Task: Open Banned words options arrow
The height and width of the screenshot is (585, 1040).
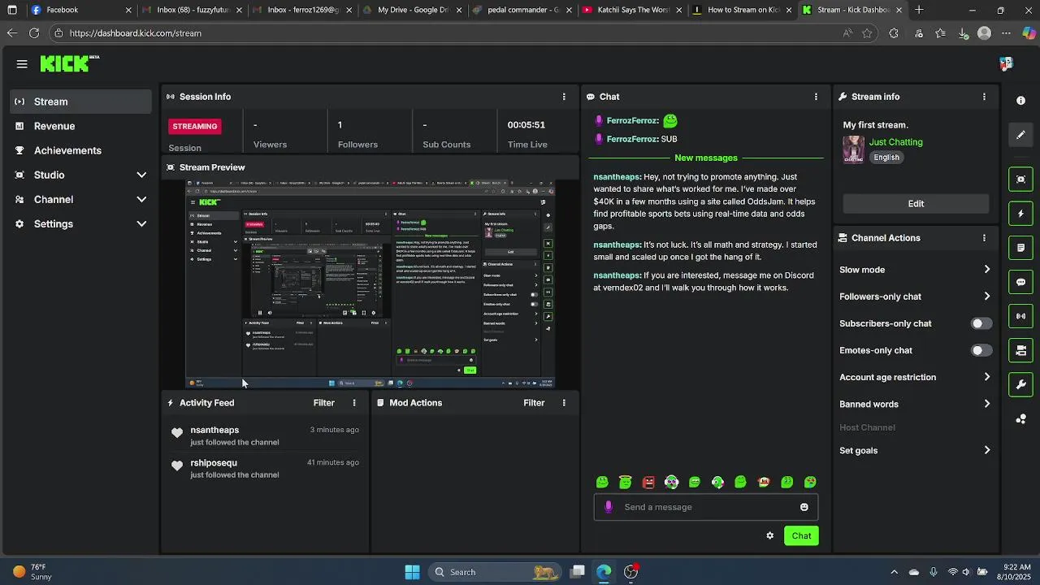Action: click(987, 404)
